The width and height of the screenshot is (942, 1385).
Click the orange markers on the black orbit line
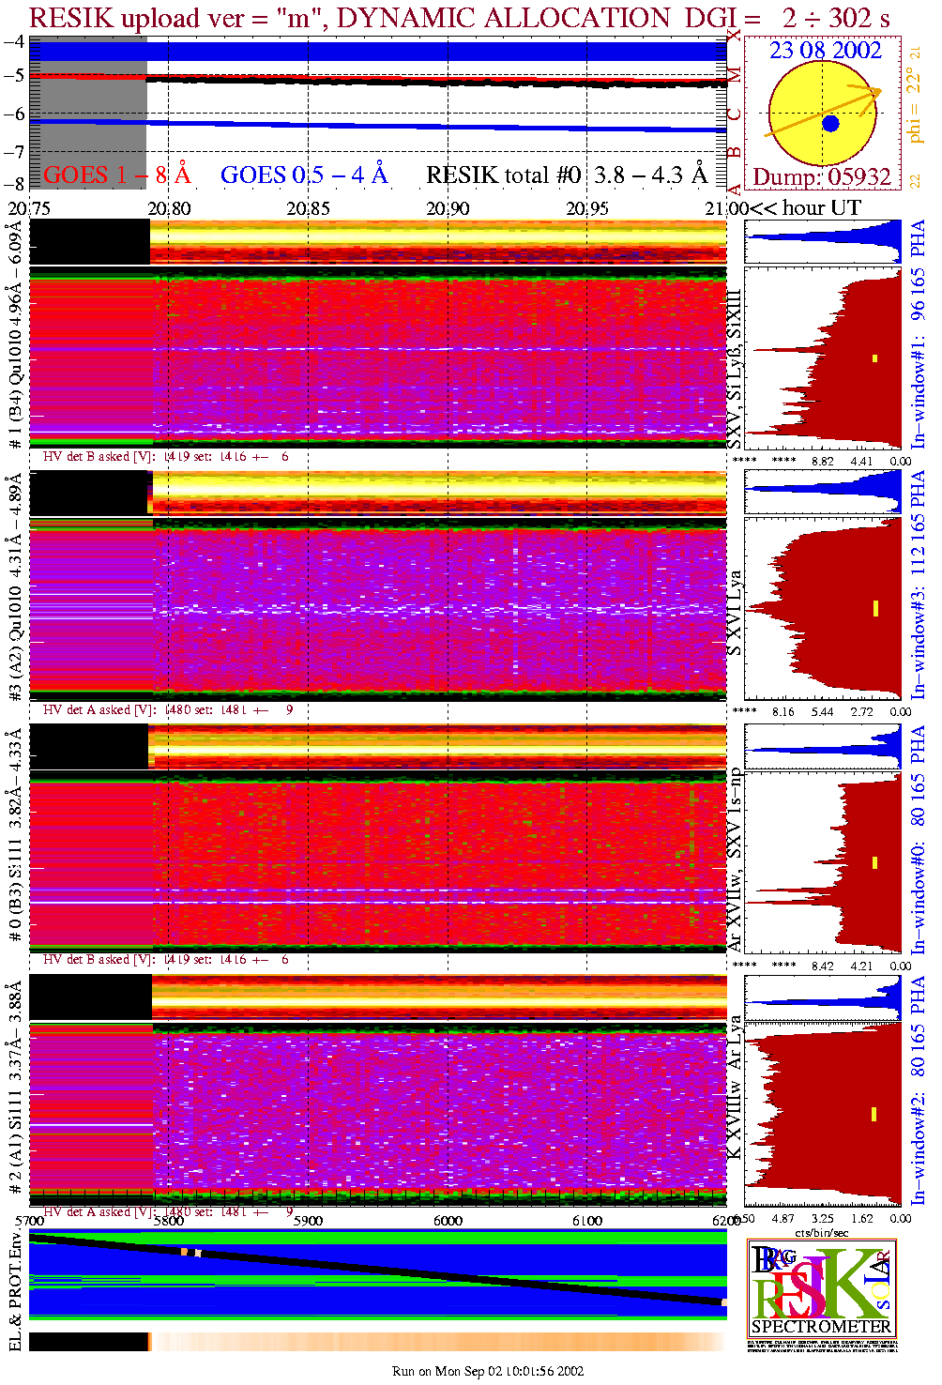pos(190,1253)
